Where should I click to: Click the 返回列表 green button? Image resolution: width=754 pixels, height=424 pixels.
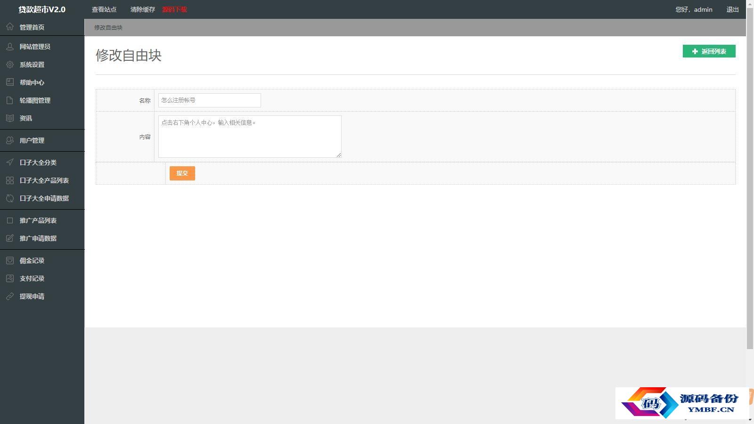[709, 51]
